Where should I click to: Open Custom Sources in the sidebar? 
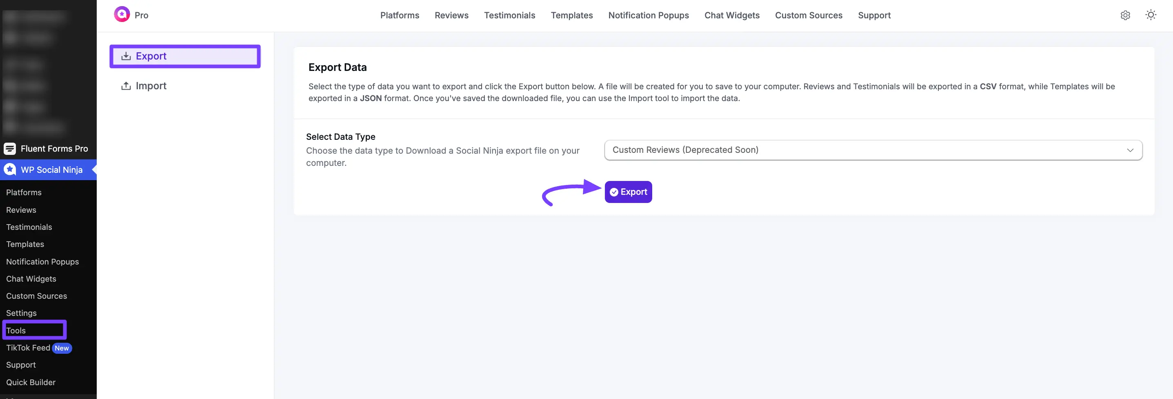[36, 296]
